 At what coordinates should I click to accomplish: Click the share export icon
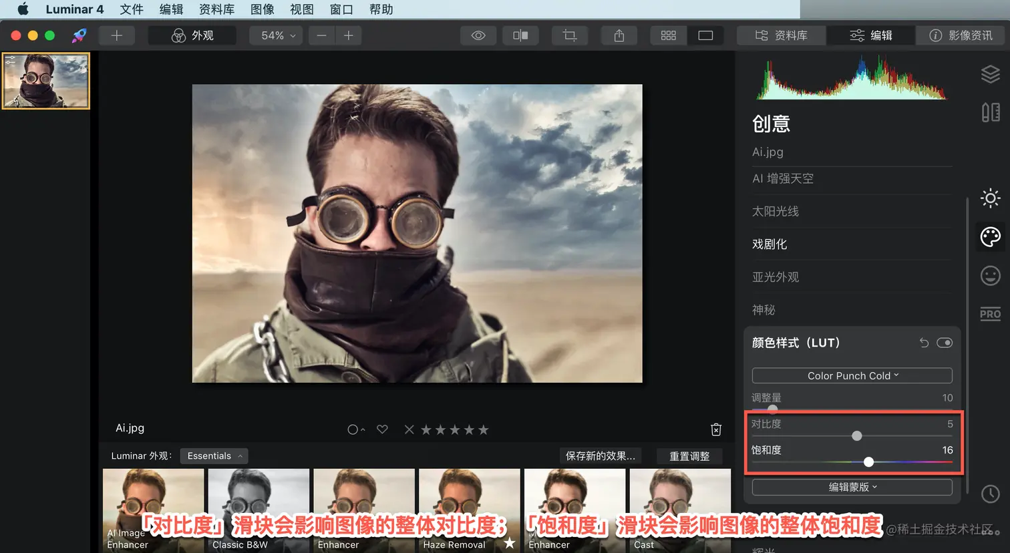tap(619, 35)
